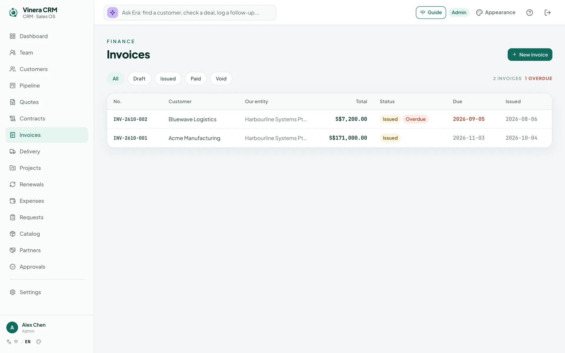Focus the Ask Era search field

[190, 13]
